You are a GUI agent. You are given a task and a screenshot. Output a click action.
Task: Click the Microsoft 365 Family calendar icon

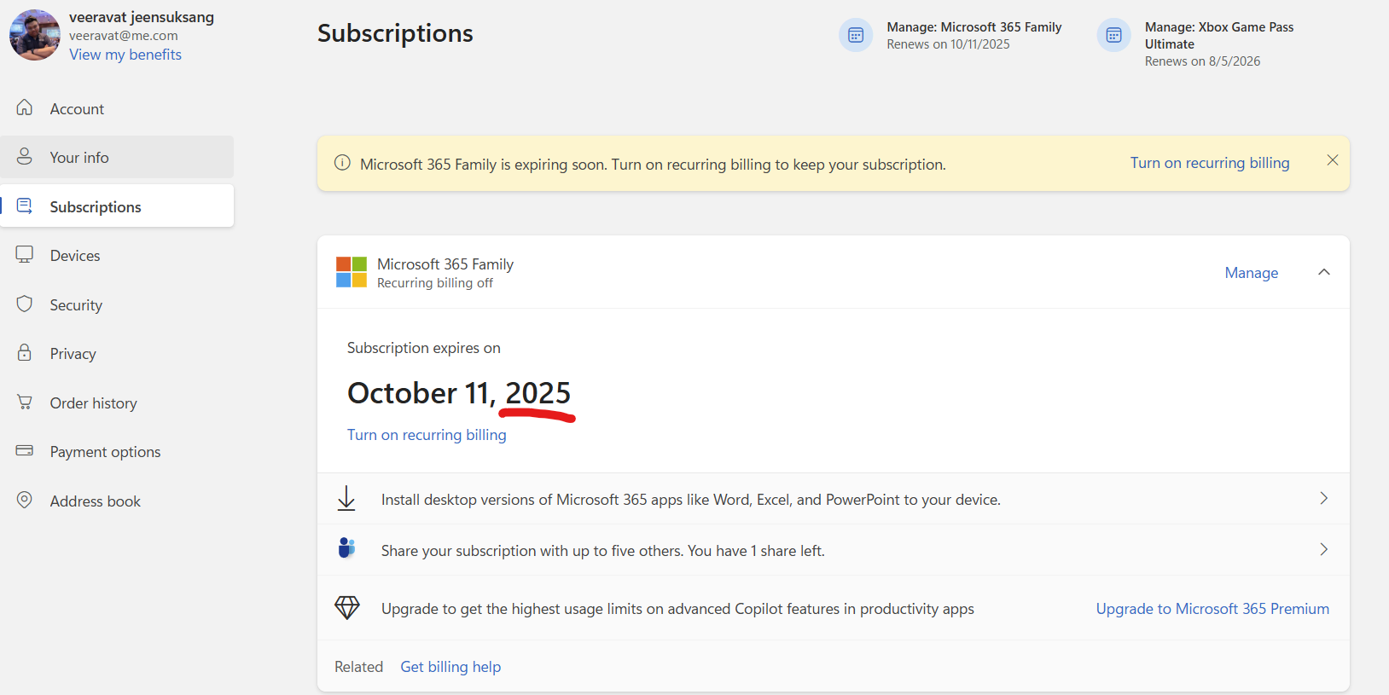856,35
